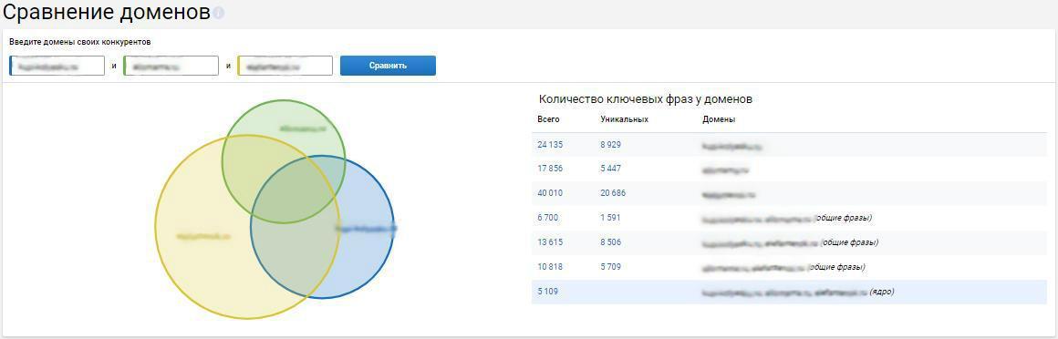Click the first domain input field with blue edge
Viewport: 1058px width, 339px height.
(57, 66)
